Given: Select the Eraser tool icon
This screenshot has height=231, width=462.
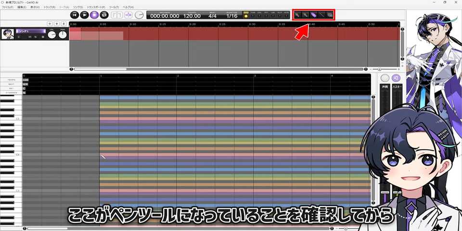Looking at the screenshot, I should point(330,14).
